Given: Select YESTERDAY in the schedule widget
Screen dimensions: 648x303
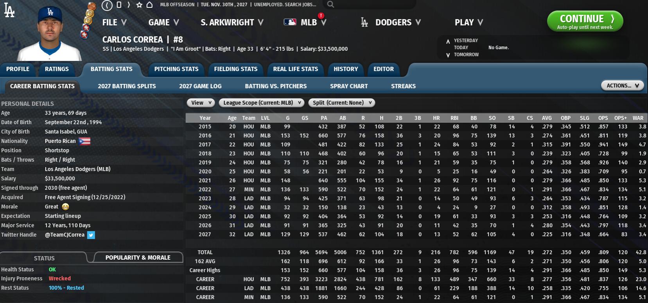Looking at the screenshot, I should [466, 41].
